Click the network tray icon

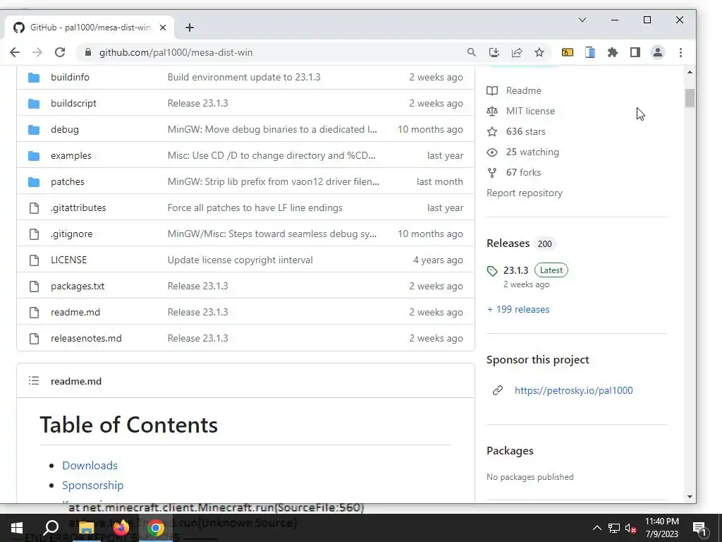[x=614, y=528]
